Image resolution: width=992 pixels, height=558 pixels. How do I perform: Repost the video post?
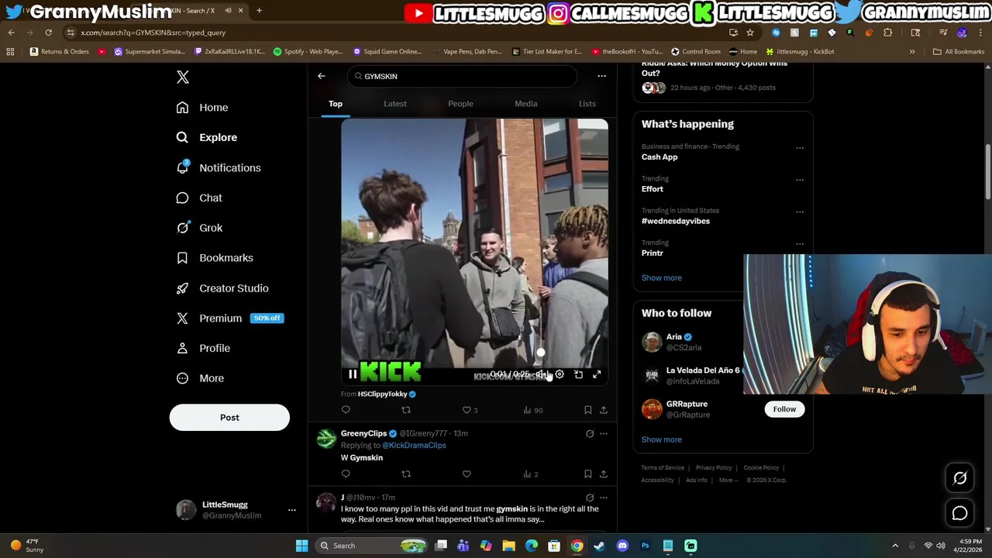coord(406,410)
